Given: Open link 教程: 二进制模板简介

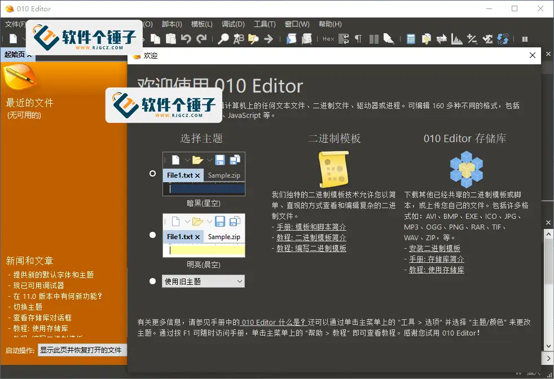Looking at the screenshot, I should 311,237.
